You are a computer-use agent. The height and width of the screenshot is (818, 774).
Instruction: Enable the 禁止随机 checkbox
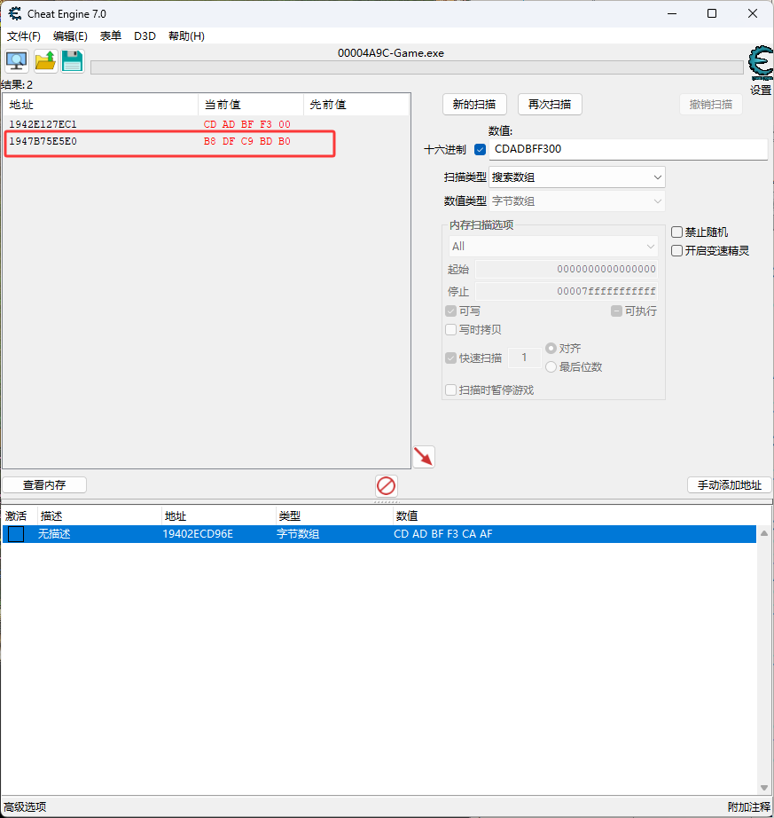pyautogui.click(x=676, y=232)
